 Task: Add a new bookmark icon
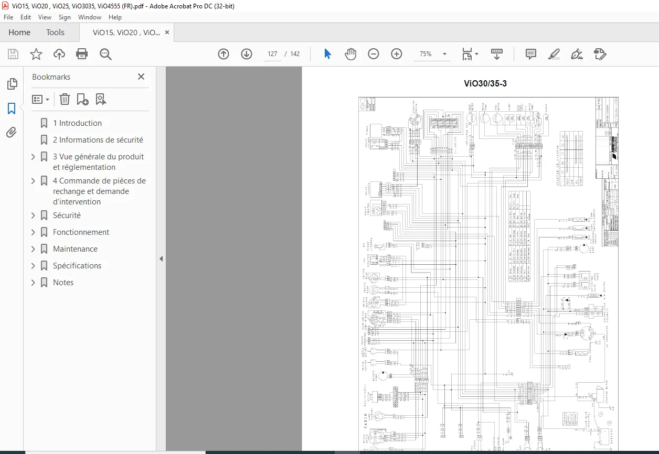82,99
